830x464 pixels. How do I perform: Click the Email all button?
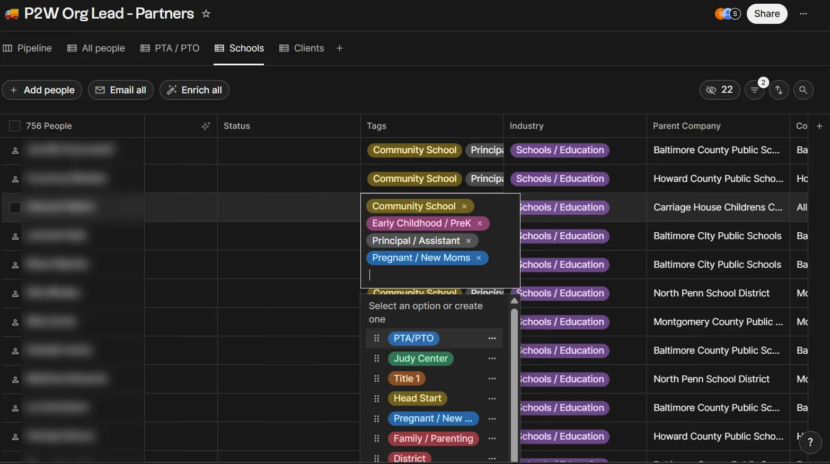121,90
